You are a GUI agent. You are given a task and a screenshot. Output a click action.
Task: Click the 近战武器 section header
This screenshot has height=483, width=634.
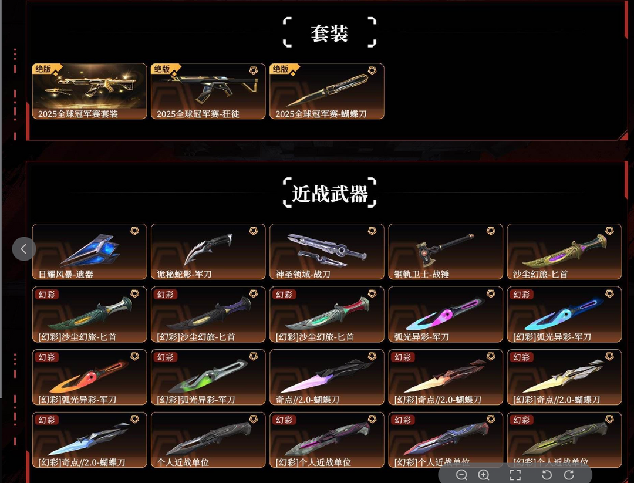[x=329, y=194]
